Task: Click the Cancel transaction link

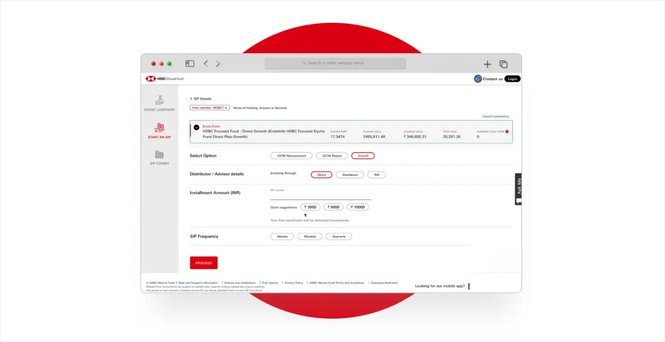Action: (x=495, y=116)
